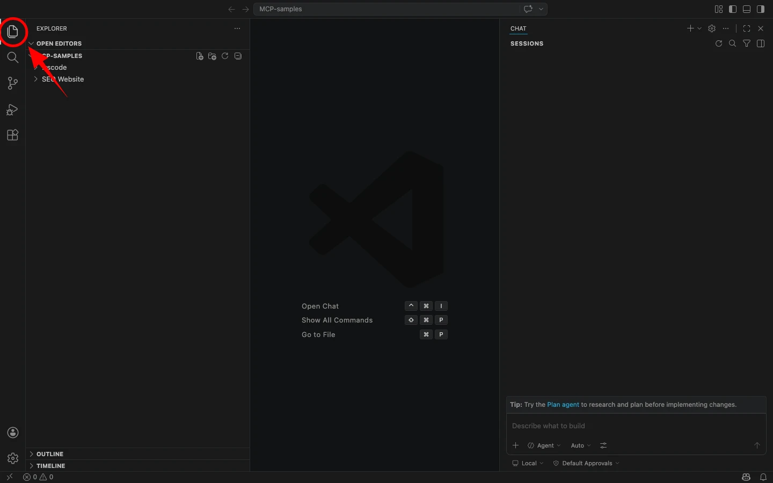Toggle sessions side-by-side layout
Viewport: 773px width, 483px height.
761,43
